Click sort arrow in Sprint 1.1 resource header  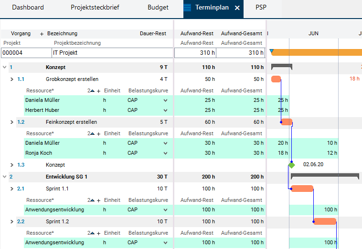tap(92, 200)
